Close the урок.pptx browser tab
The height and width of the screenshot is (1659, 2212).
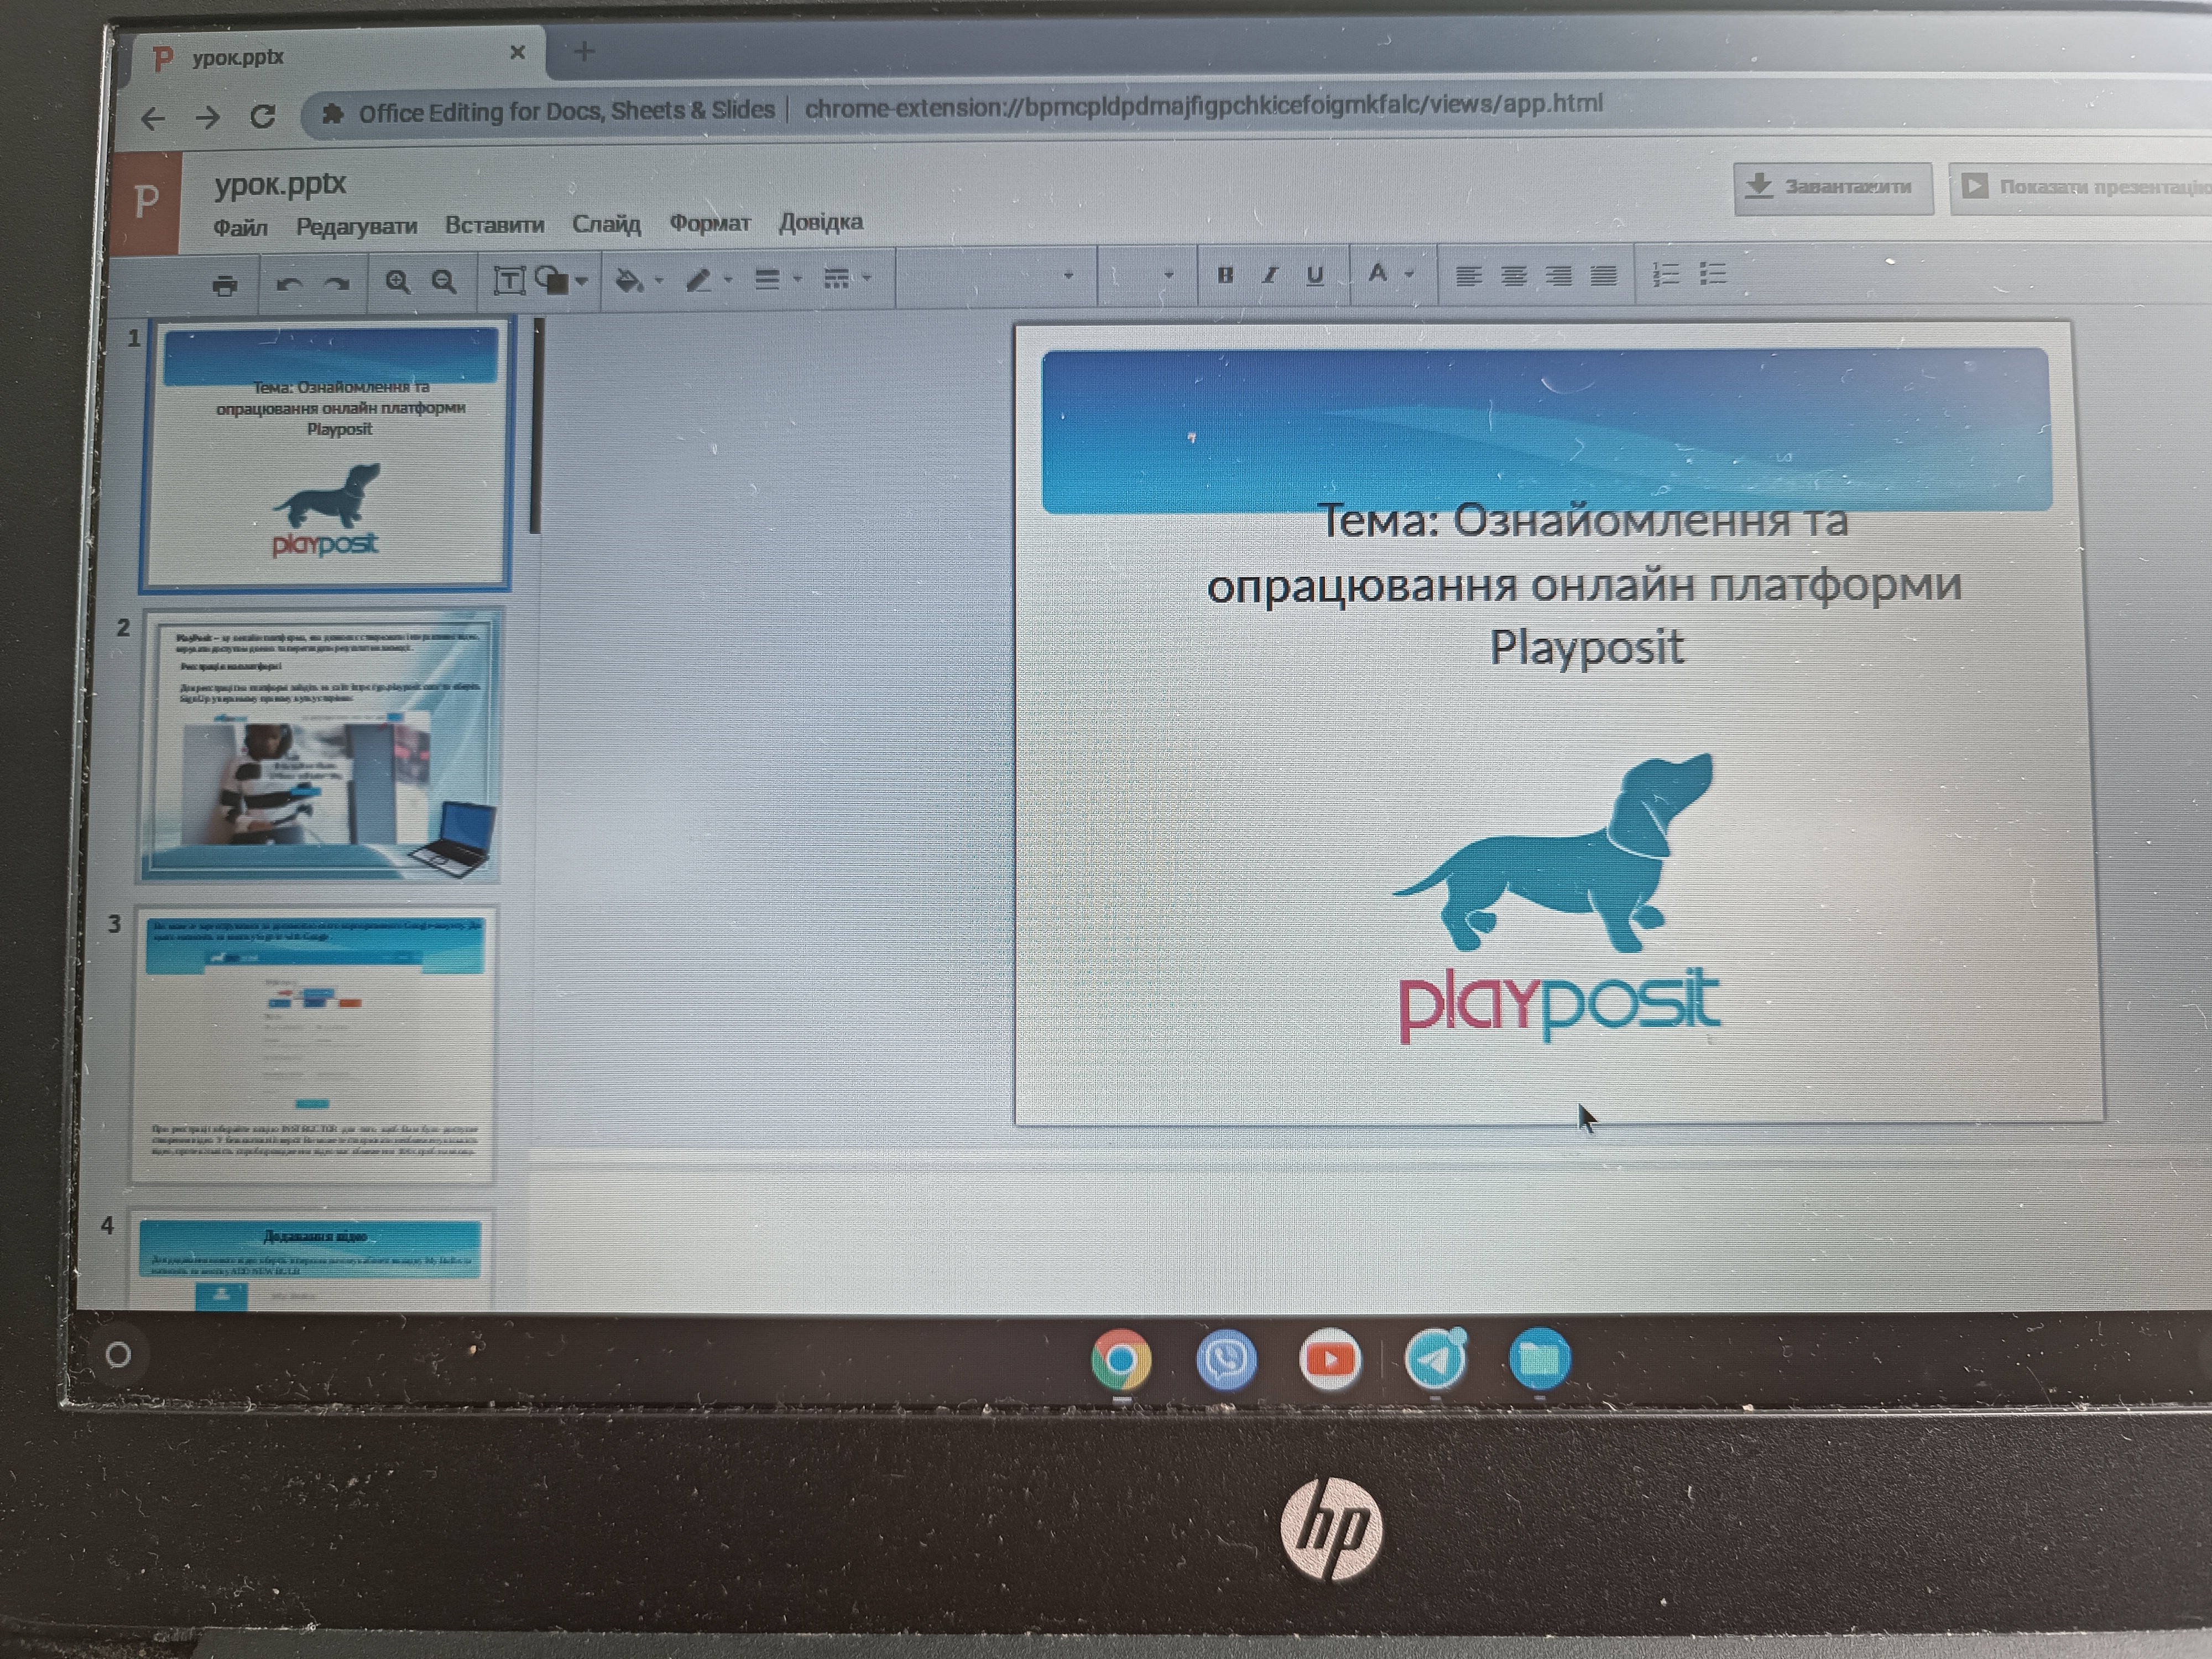pos(517,52)
